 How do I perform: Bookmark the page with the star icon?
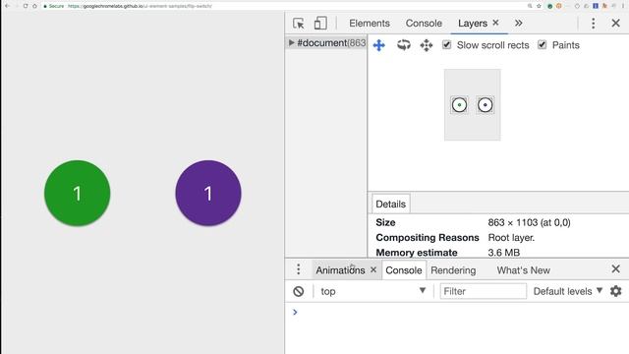[x=539, y=6]
